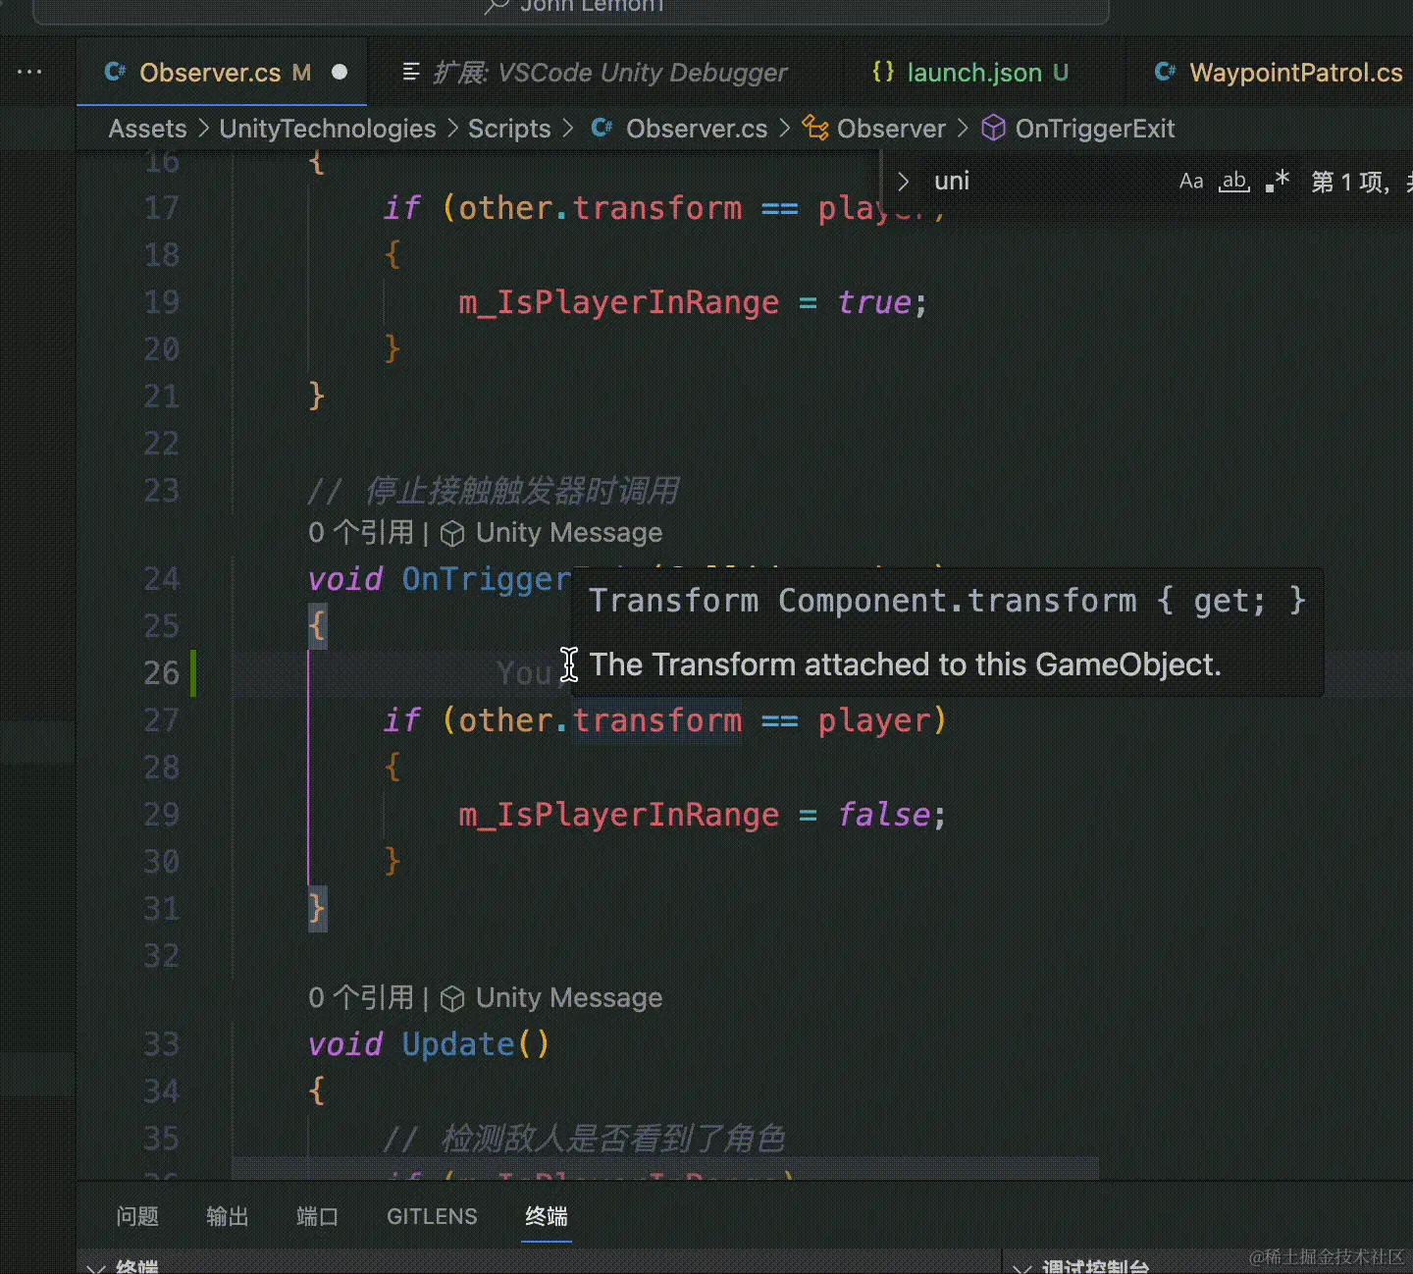Expand the replace field in find widget
This screenshot has width=1413, height=1274.
pyautogui.click(x=903, y=182)
